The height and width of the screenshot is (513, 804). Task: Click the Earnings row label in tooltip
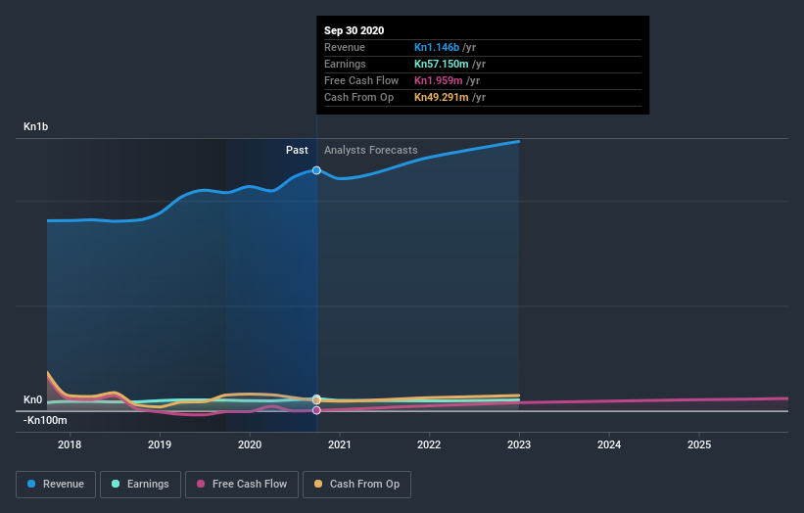[345, 64]
